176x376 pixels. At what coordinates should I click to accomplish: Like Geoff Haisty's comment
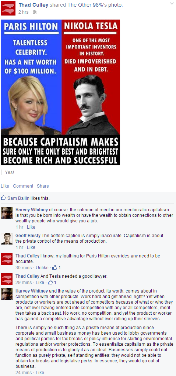[x=31, y=247]
